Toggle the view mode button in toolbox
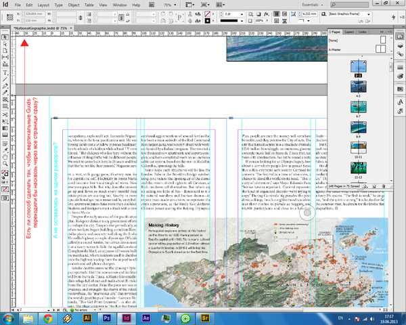The image size is (406, 325). tap(5, 198)
